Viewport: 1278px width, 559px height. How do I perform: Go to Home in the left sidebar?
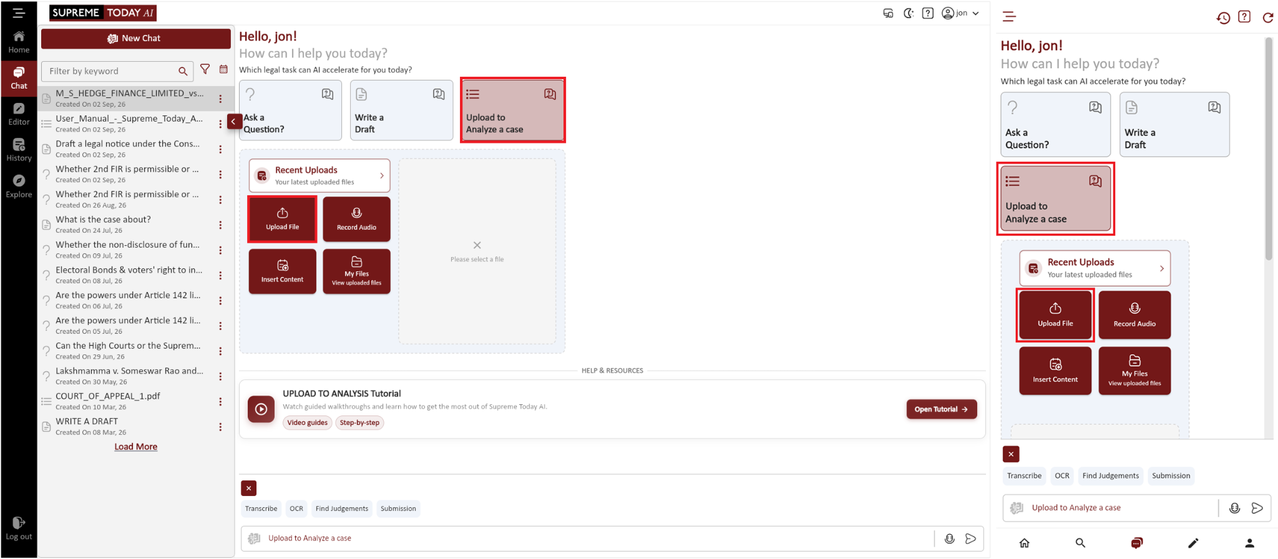(19, 42)
